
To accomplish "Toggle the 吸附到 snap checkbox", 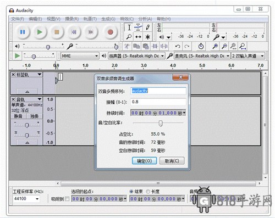I will click(x=67, y=199).
